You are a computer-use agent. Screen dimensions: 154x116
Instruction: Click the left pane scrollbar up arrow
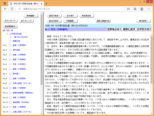click(42, 13)
